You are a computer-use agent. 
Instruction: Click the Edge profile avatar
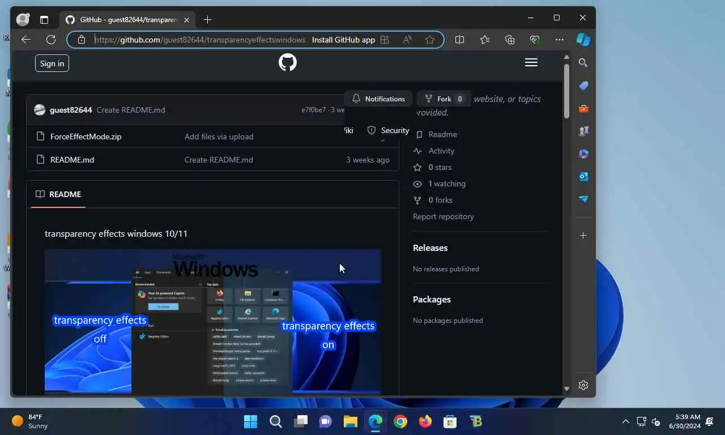(23, 19)
